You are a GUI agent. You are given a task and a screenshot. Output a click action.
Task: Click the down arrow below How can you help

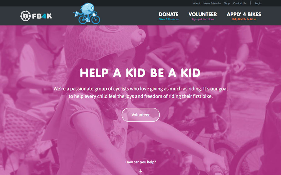point(141,171)
